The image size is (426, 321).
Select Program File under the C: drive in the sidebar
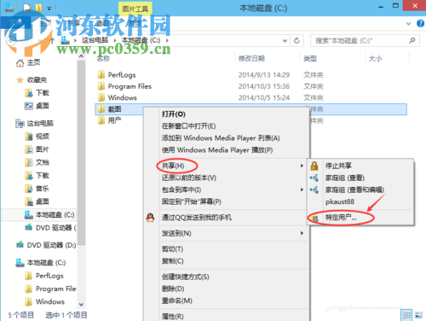[x=56, y=289]
